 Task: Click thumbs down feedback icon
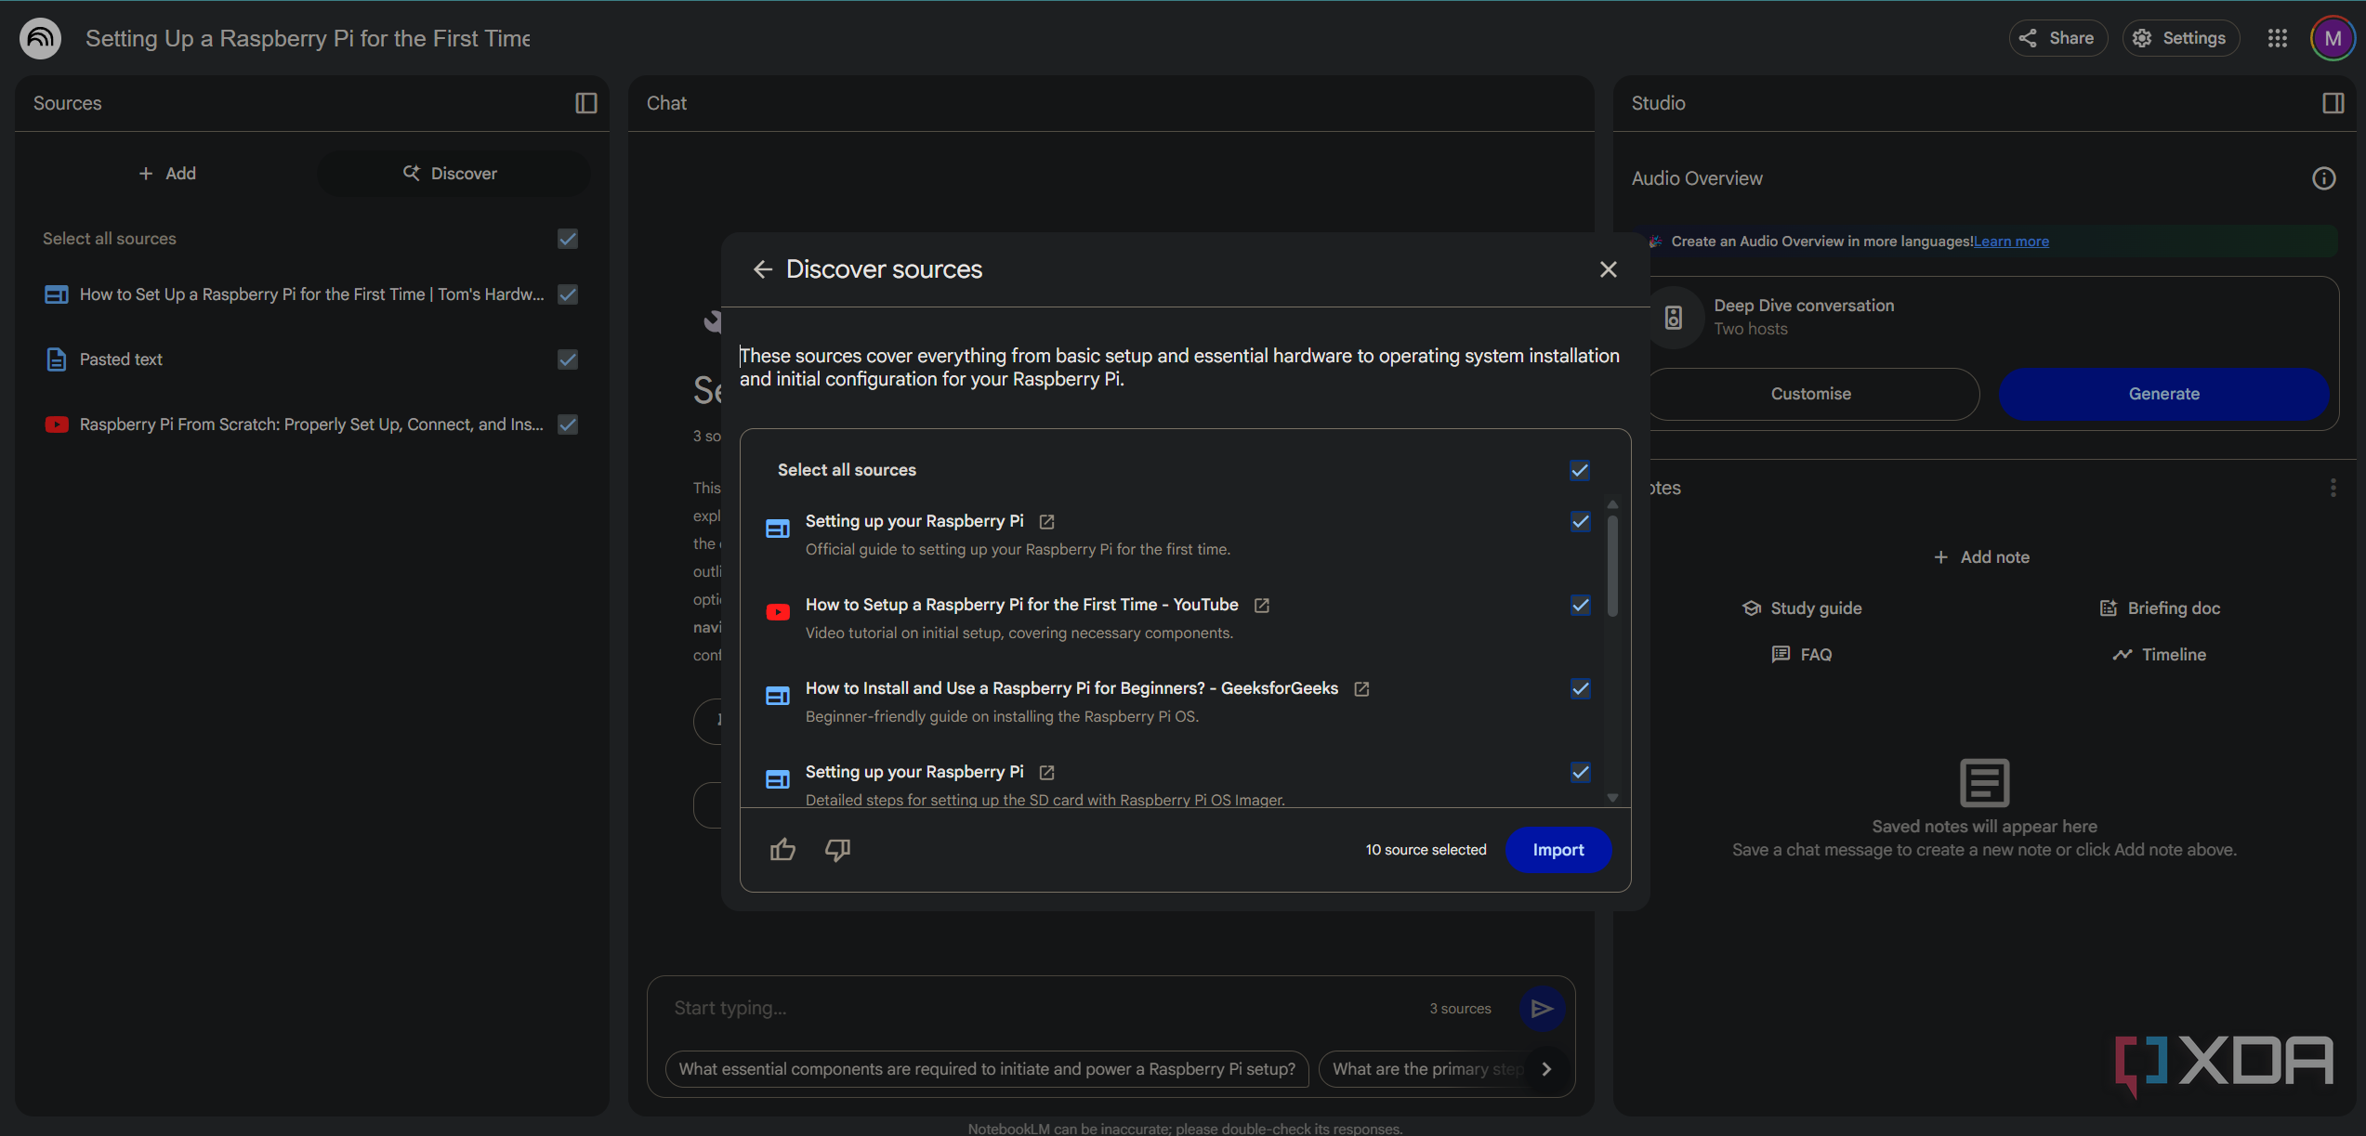pyautogui.click(x=837, y=850)
